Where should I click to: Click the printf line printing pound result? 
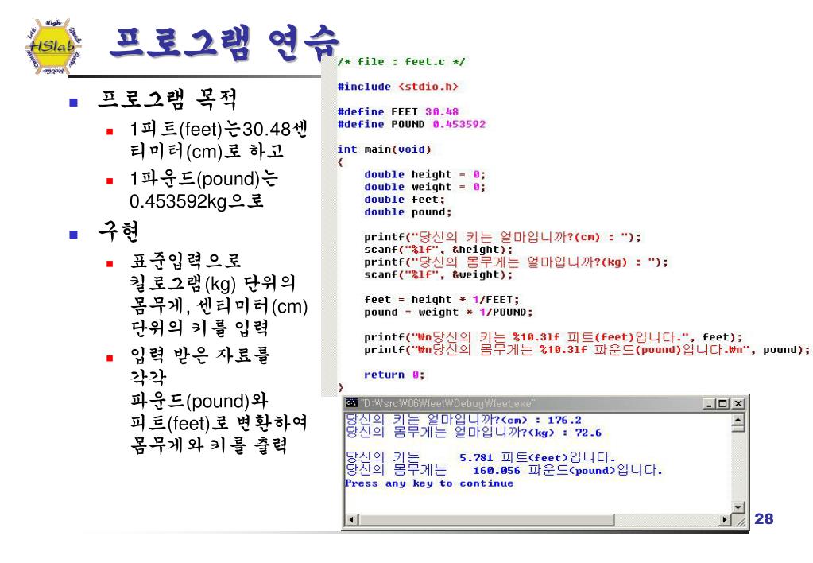click(x=587, y=350)
